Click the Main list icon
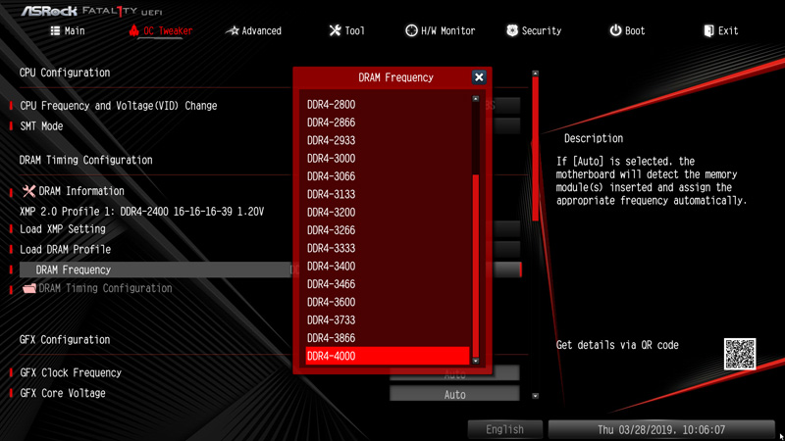Screen dimensions: 785x441 coord(55,31)
